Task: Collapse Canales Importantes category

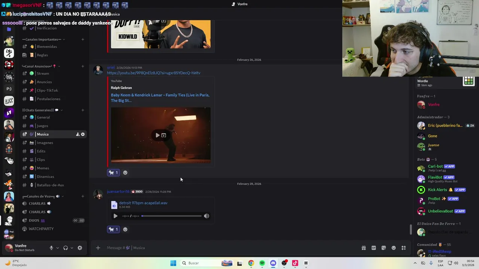Action: point(43,39)
